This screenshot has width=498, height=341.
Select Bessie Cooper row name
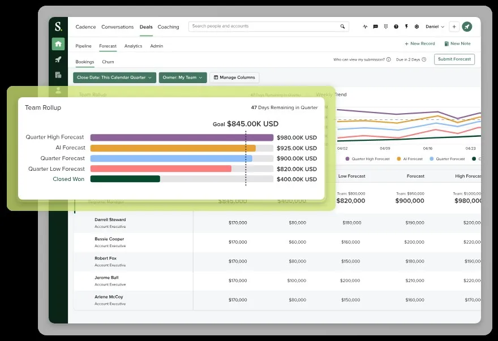click(x=109, y=239)
